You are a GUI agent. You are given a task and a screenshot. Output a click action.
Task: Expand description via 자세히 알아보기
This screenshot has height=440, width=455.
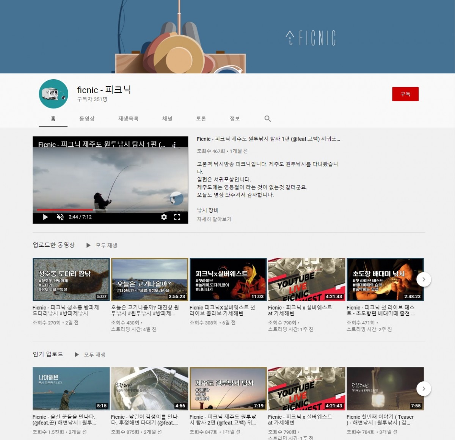click(214, 219)
